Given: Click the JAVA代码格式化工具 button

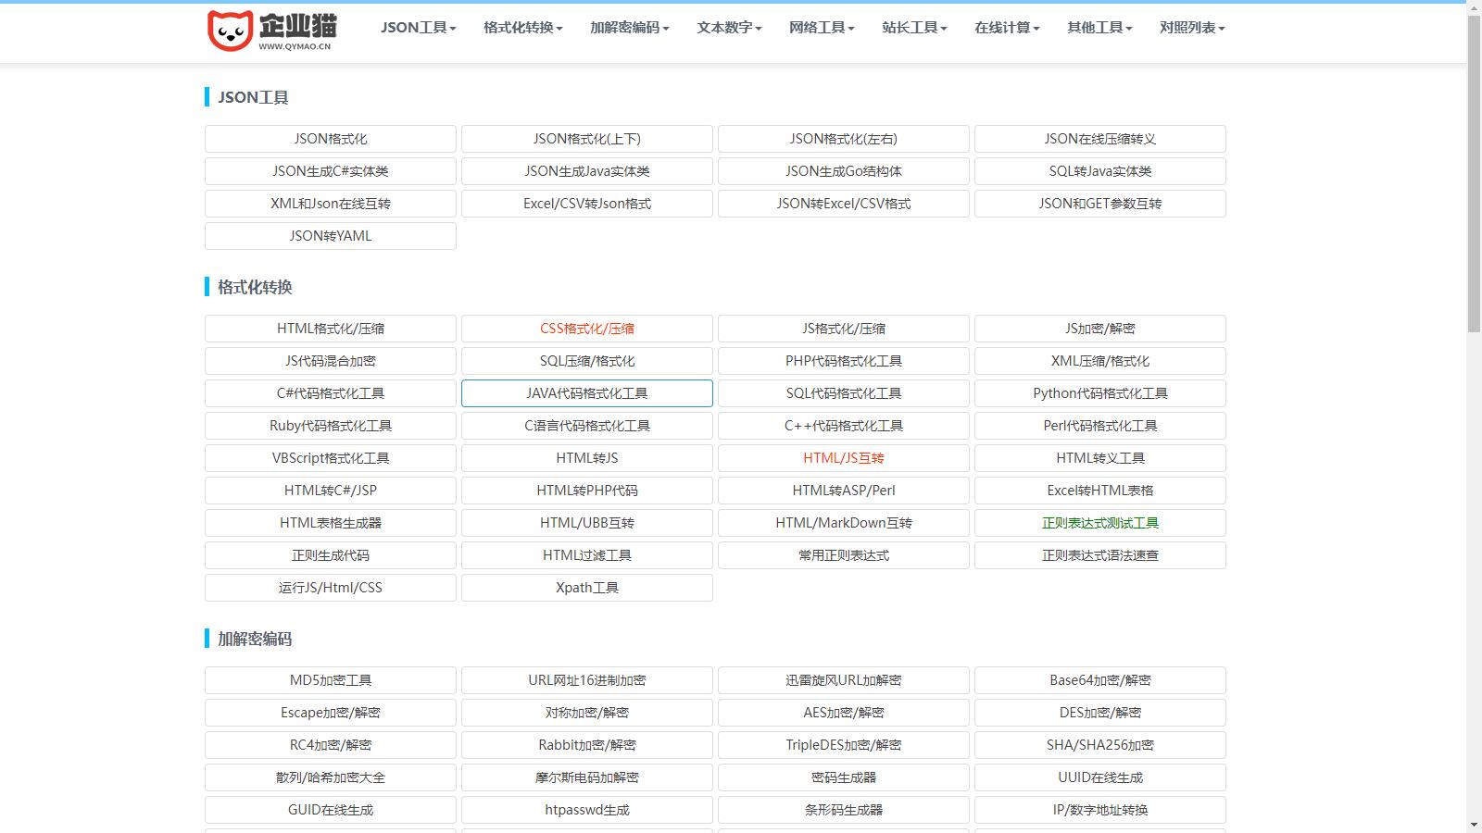Looking at the screenshot, I should pos(587,393).
